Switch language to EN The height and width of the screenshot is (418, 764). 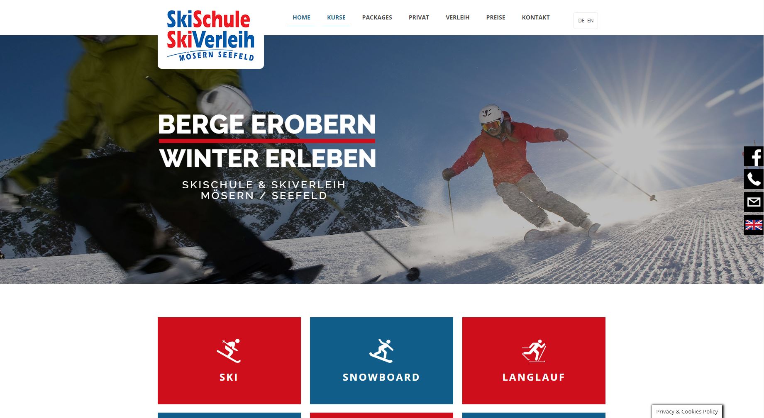[x=590, y=21]
